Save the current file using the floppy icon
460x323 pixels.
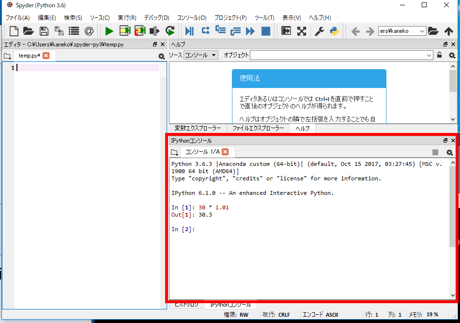pos(44,31)
